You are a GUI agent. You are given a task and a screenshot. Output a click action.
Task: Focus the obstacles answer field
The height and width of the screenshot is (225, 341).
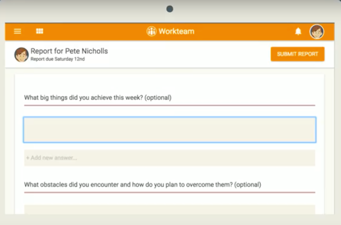coord(169,209)
